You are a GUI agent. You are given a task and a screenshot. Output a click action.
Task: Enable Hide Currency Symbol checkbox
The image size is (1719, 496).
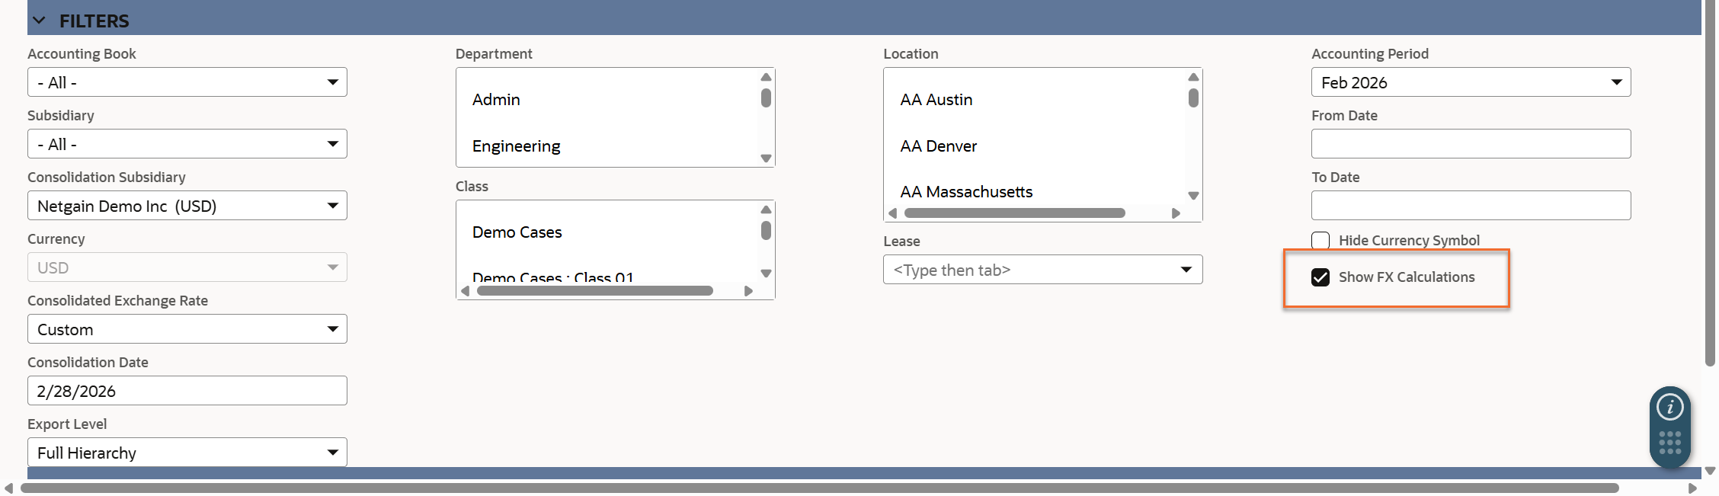1320,240
